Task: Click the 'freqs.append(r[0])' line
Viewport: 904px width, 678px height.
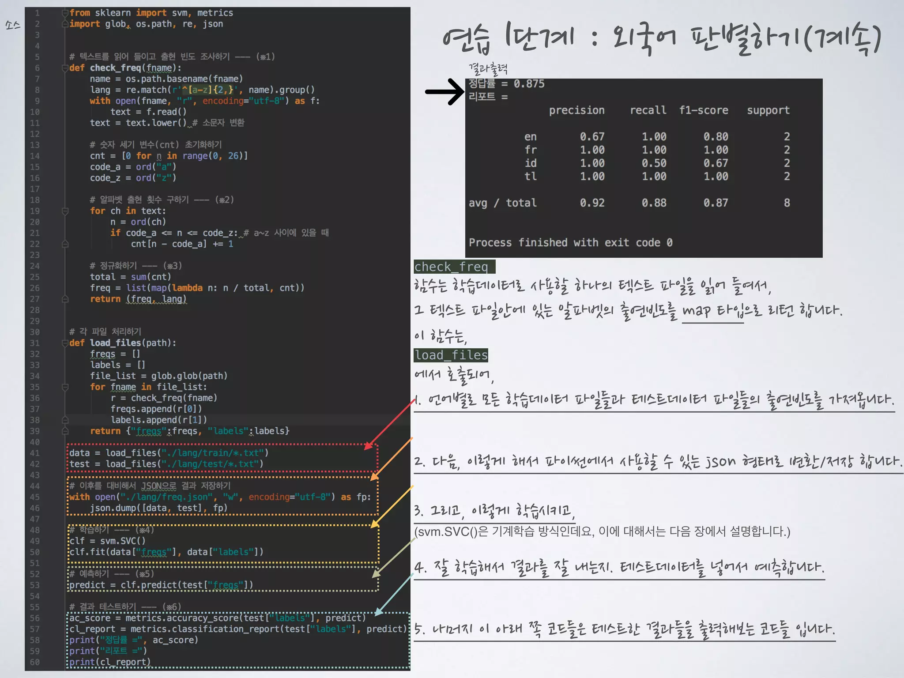Action: (x=156, y=409)
